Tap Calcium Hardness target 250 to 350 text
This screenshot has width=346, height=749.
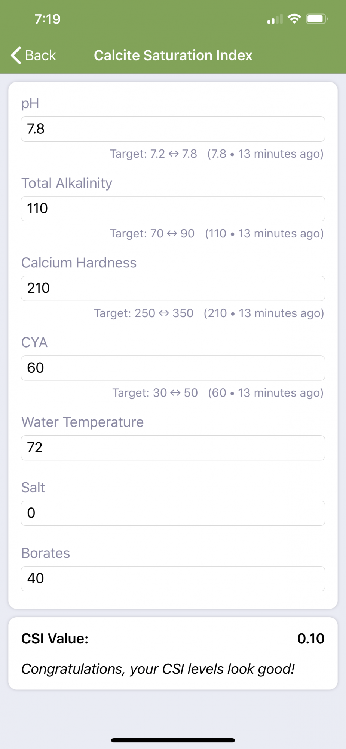point(144,313)
